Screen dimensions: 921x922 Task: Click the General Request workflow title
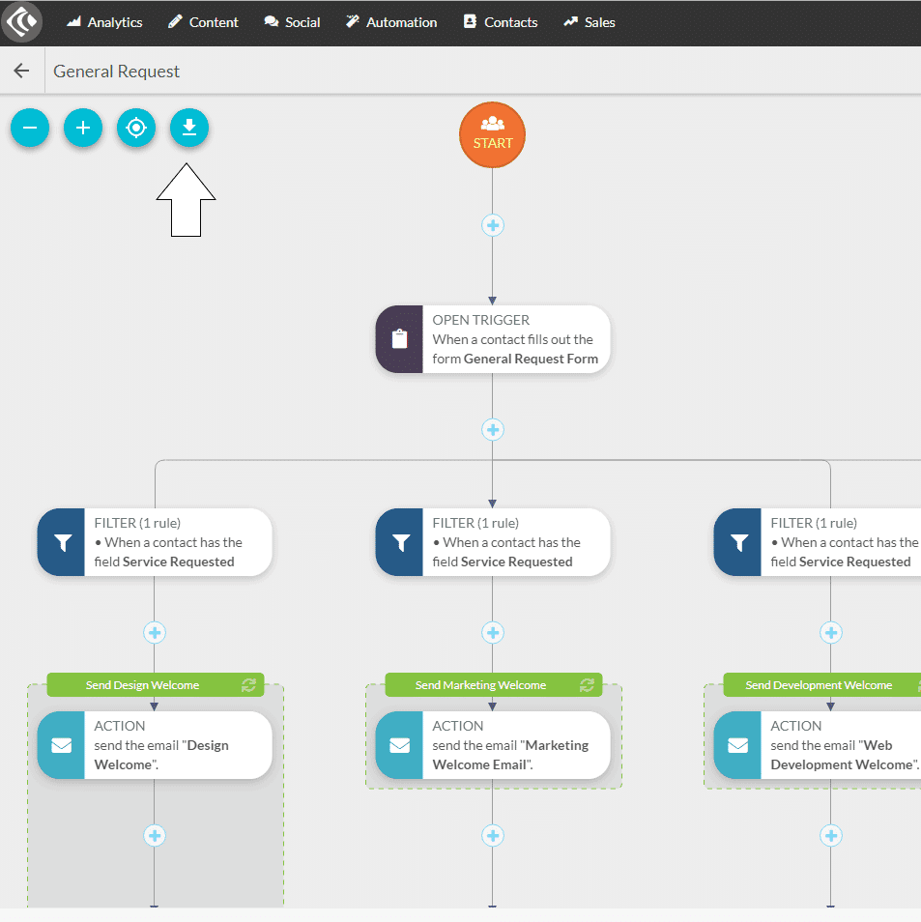pyautogui.click(x=116, y=72)
